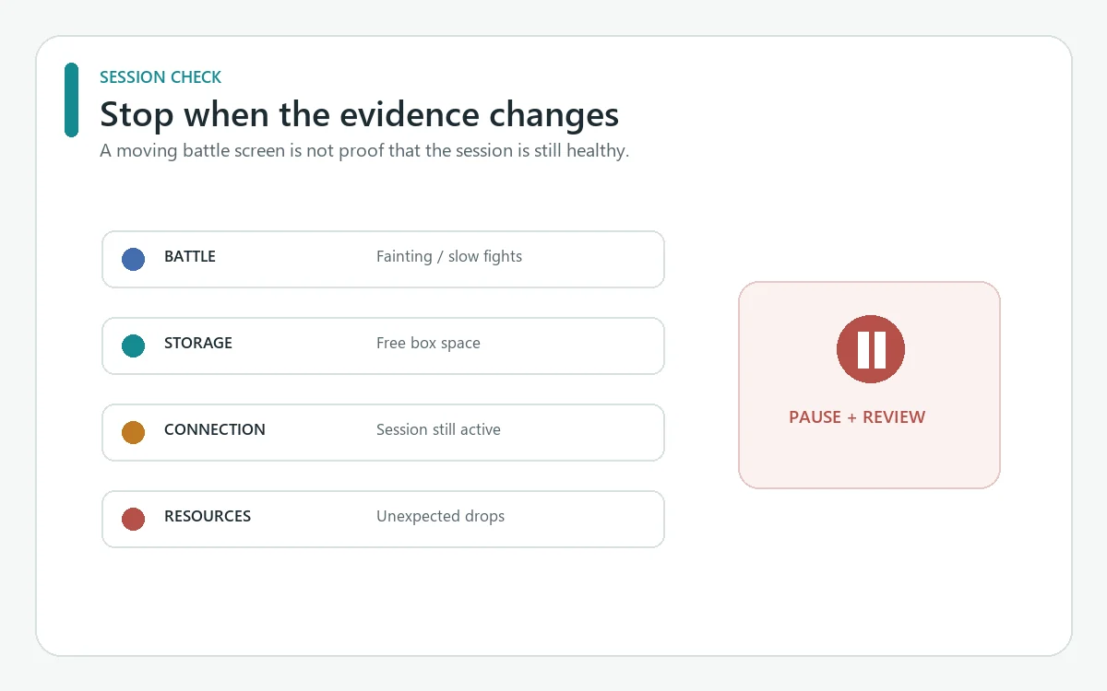Viewport: 1107px width, 691px height.
Task: Select the BATTLE row
Action: 383,259
